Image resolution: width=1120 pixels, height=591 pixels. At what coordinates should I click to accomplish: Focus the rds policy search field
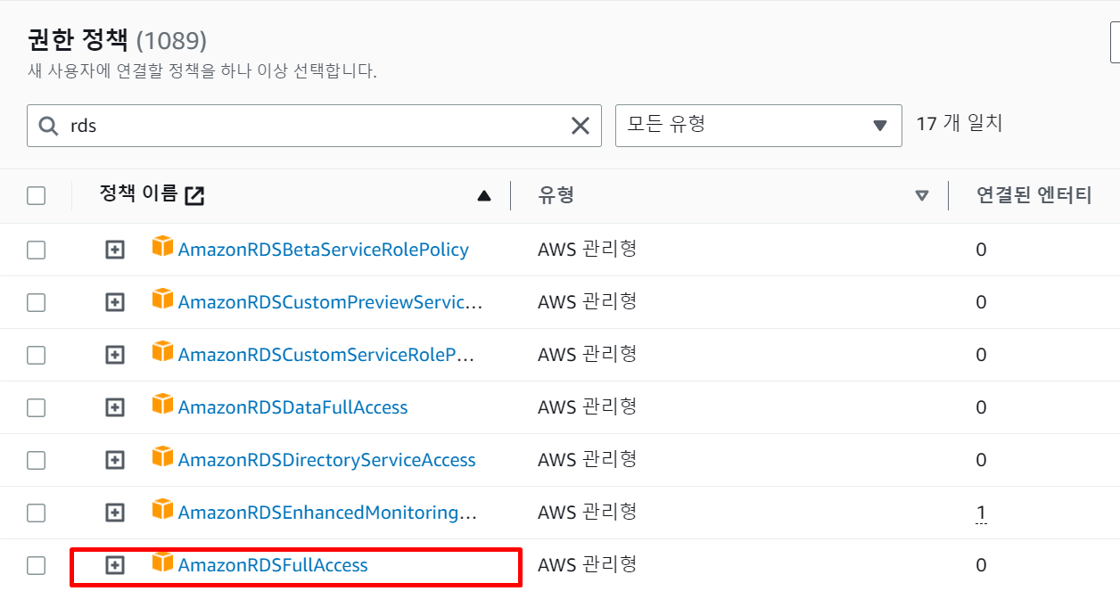point(314,126)
